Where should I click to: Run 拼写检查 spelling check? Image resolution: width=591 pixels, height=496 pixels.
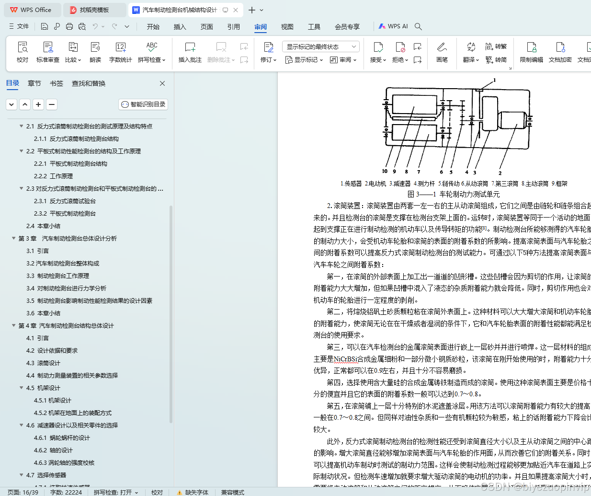[x=152, y=52]
